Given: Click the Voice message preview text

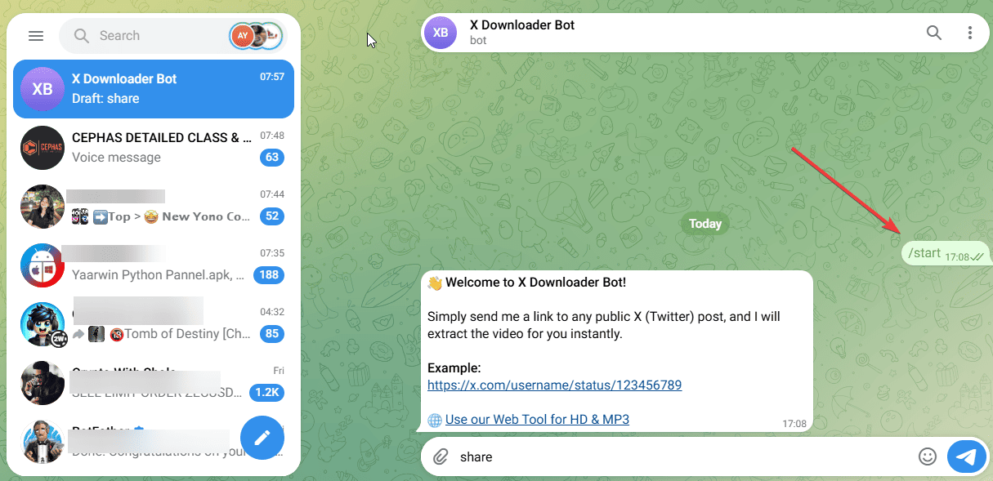Looking at the screenshot, I should point(116,158).
